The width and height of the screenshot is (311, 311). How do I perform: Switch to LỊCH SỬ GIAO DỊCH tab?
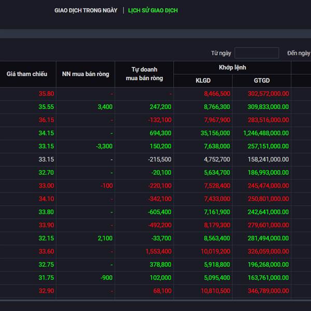coord(153,10)
